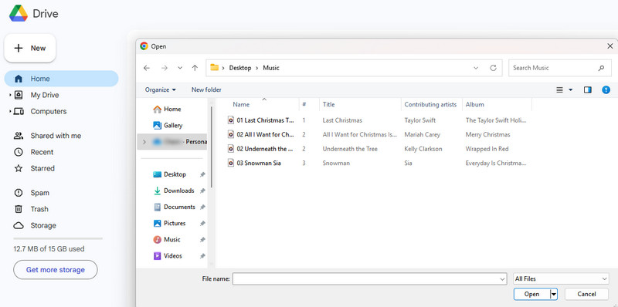
Task: Expand address bar previous locations dropdown
Action: (476, 68)
